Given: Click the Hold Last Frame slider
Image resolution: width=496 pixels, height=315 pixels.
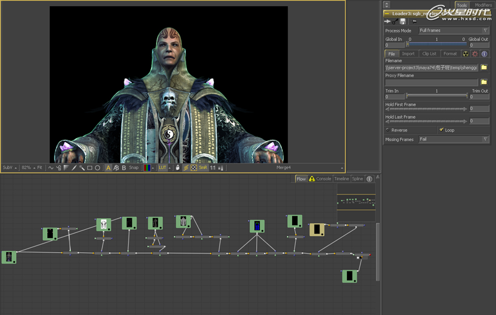Looking at the screenshot, I should 426,121.
